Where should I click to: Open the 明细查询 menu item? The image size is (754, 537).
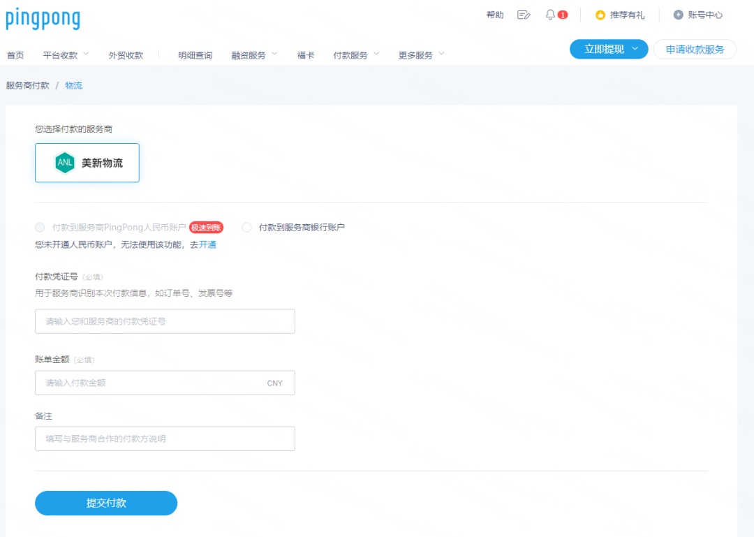click(195, 55)
